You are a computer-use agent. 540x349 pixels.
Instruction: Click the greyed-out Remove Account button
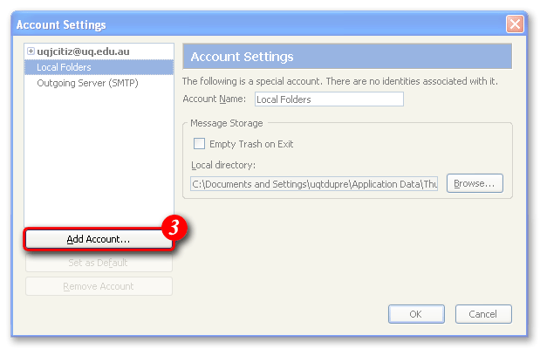point(99,286)
